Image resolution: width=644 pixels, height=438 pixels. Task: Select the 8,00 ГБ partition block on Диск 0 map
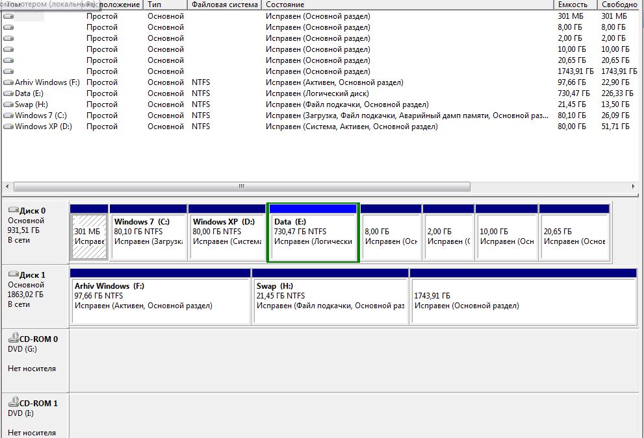click(x=391, y=232)
